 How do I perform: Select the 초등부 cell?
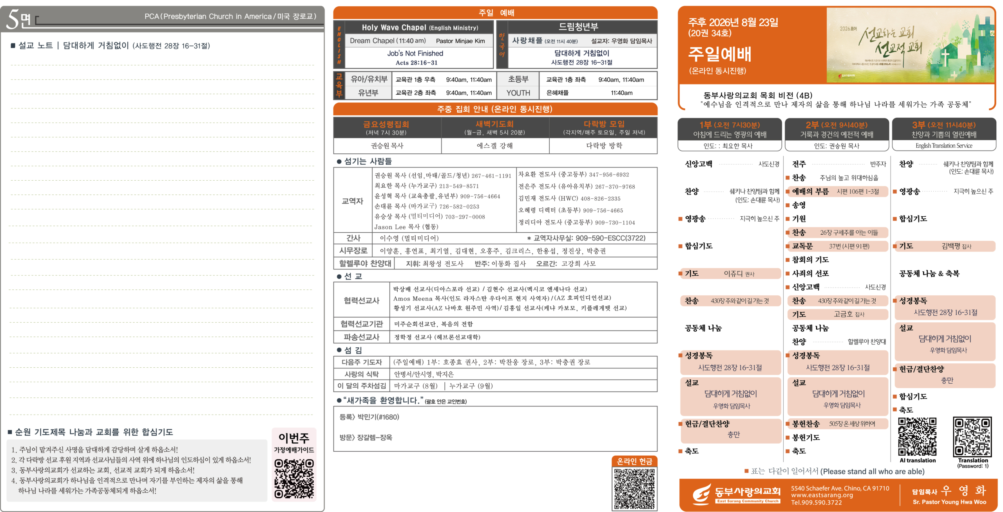(x=518, y=79)
